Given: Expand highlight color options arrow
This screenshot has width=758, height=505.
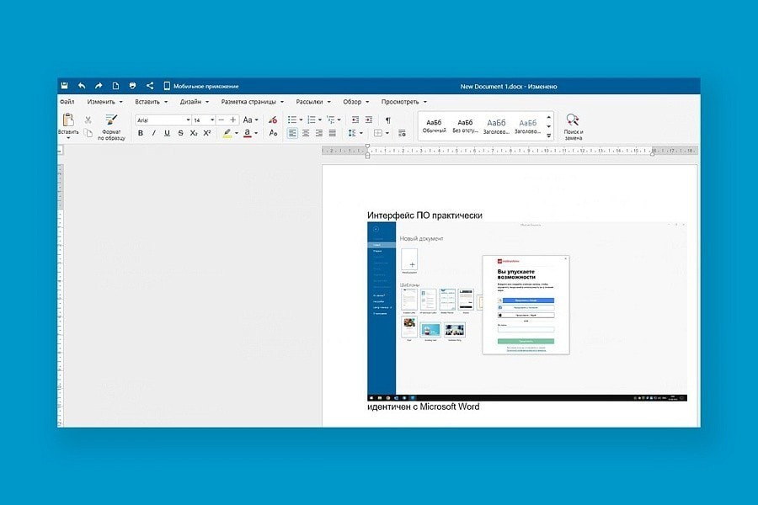Looking at the screenshot, I should pos(237,133).
